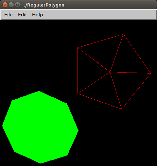The height and width of the screenshot is (166, 157).
Task: Maximize the RegularPolygon window
Action: coord(17,5)
